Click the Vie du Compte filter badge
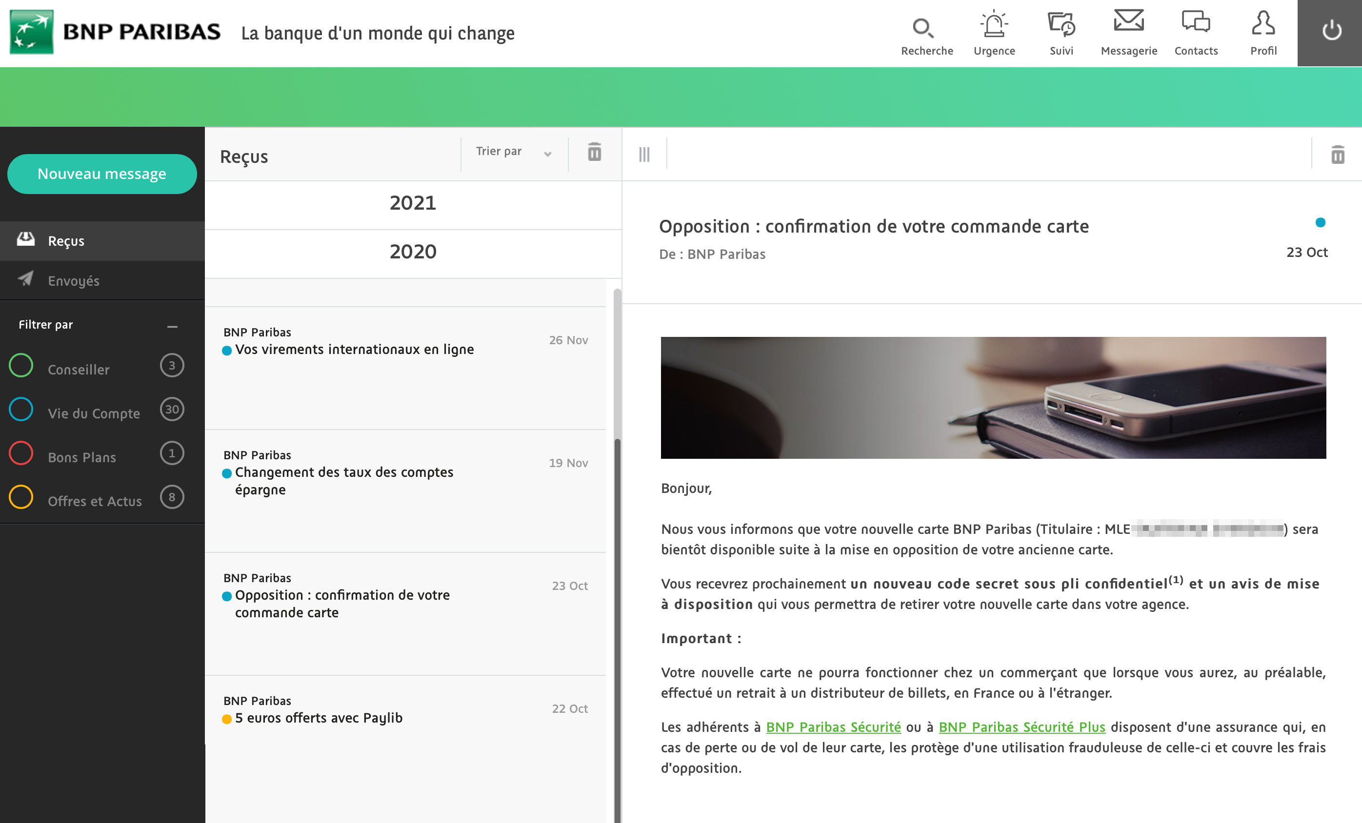Screen dimensions: 1362x823 (171, 412)
